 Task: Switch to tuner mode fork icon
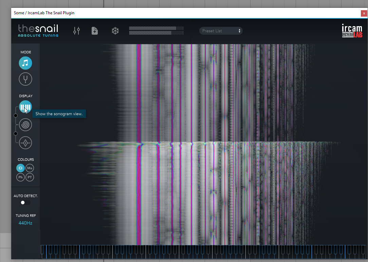click(x=25, y=79)
